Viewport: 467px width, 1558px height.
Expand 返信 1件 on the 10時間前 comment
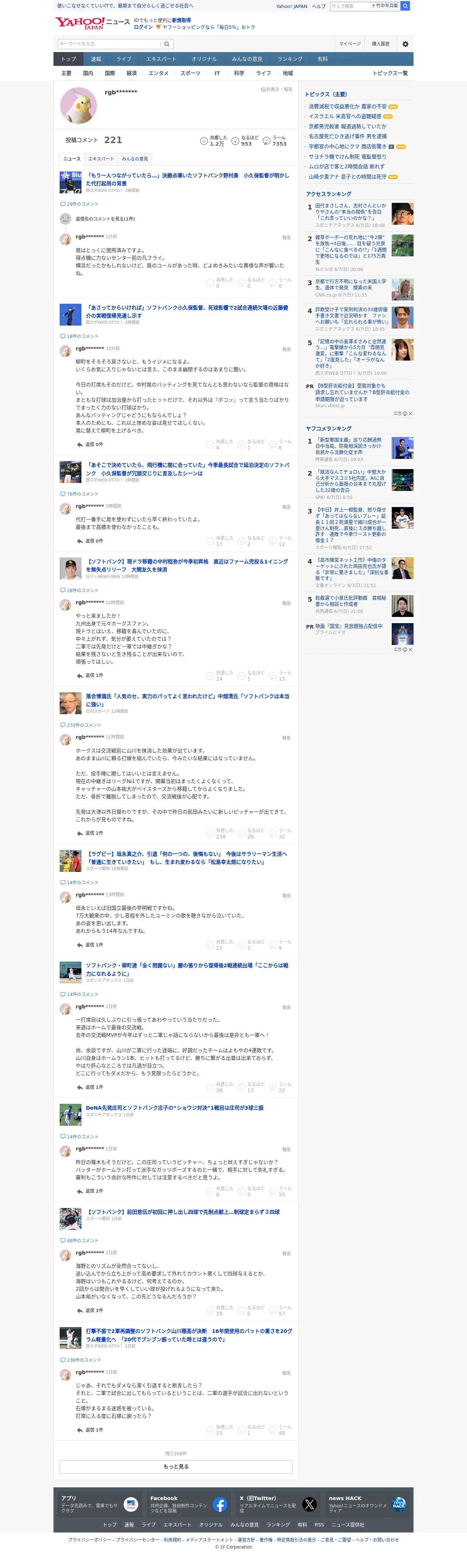[x=90, y=676]
